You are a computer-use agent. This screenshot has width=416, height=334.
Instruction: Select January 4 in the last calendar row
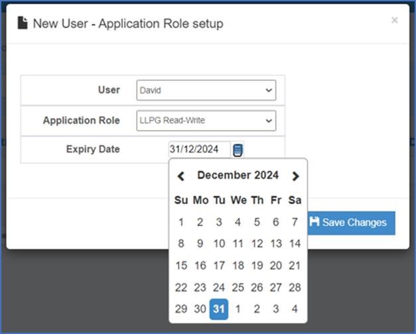(x=295, y=309)
